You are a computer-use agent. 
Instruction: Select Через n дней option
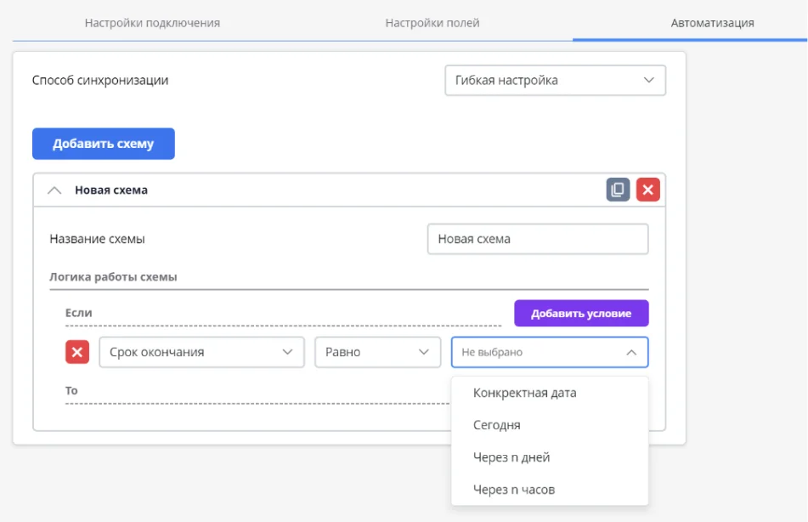[x=550, y=457]
